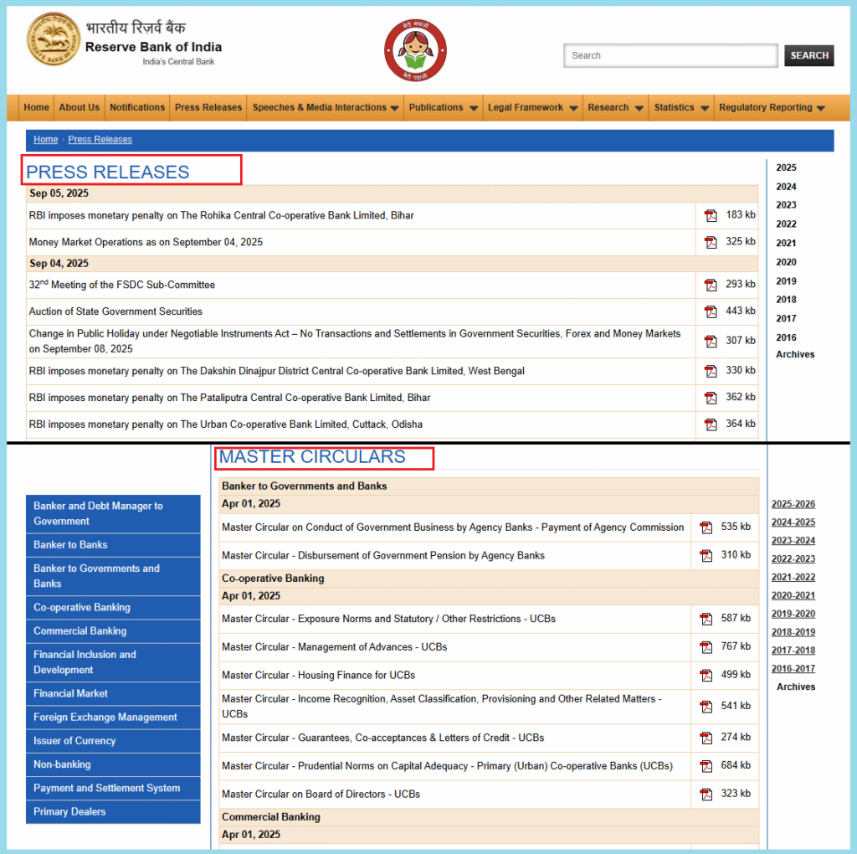Open Master Circular on Board of Directors - UCBs
Image resolution: width=857 pixels, height=854 pixels.
pyautogui.click(x=321, y=795)
